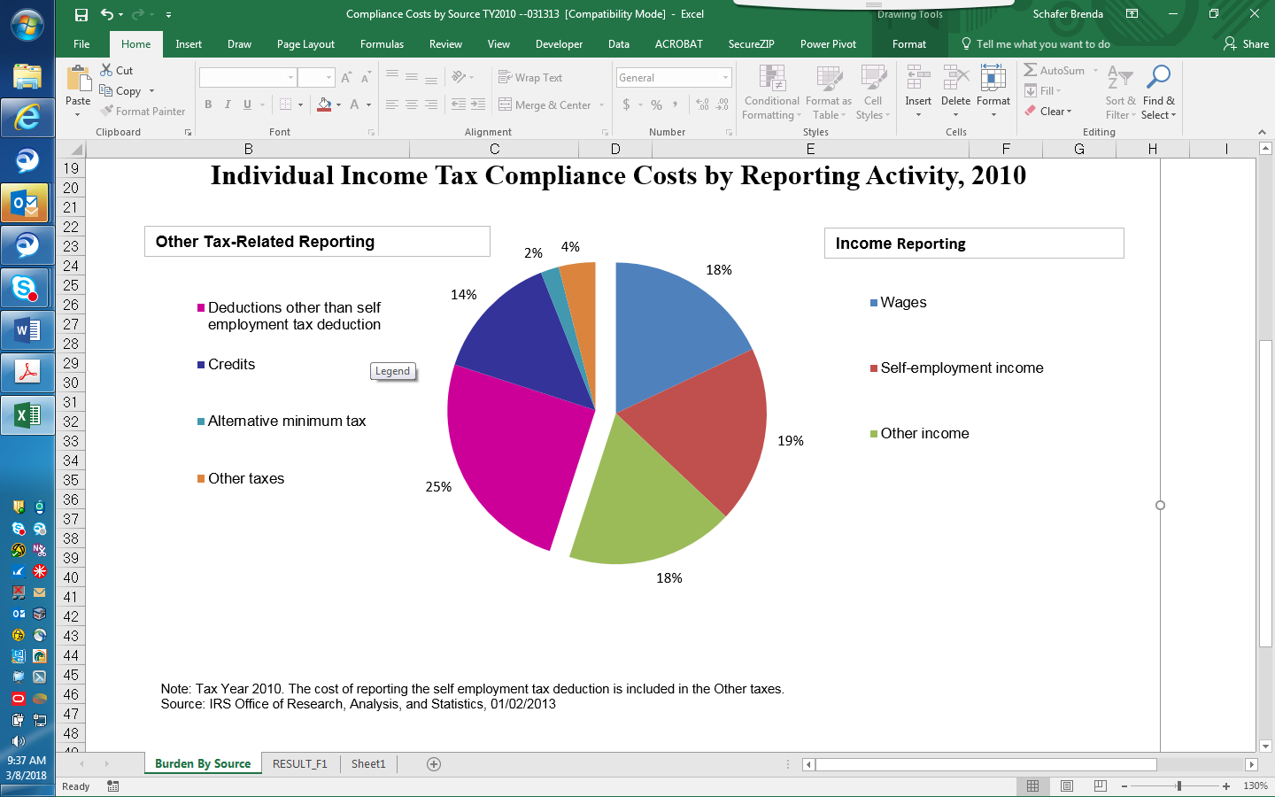Click the Save icon in title bar
This screenshot has height=797, width=1275.
coord(81,14)
